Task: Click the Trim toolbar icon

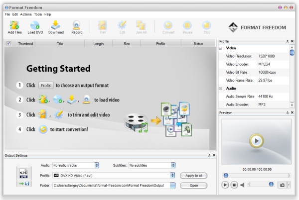Action: (103, 25)
